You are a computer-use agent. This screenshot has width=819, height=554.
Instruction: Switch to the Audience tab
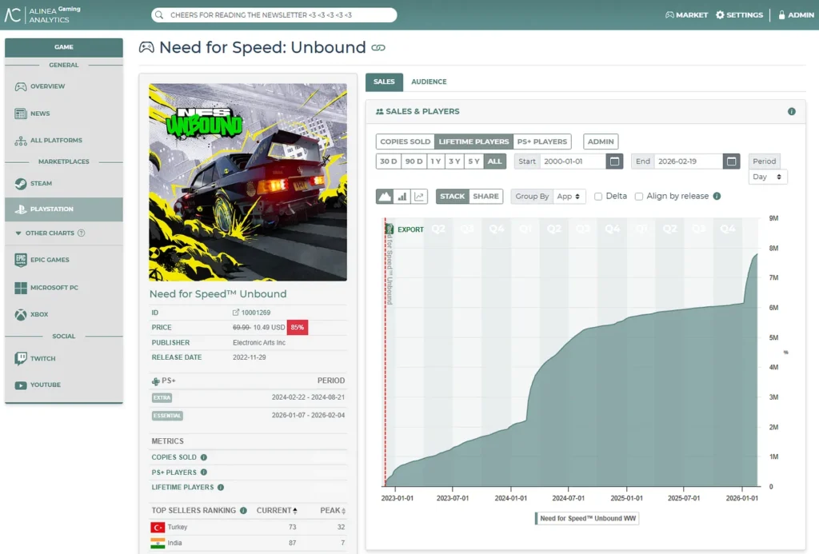tap(429, 82)
